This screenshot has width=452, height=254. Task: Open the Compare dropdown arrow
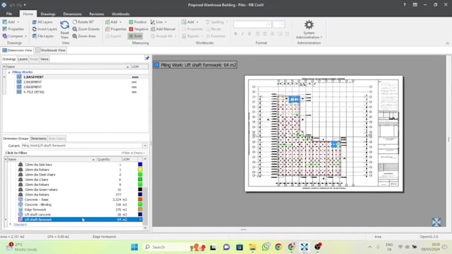pos(26,36)
